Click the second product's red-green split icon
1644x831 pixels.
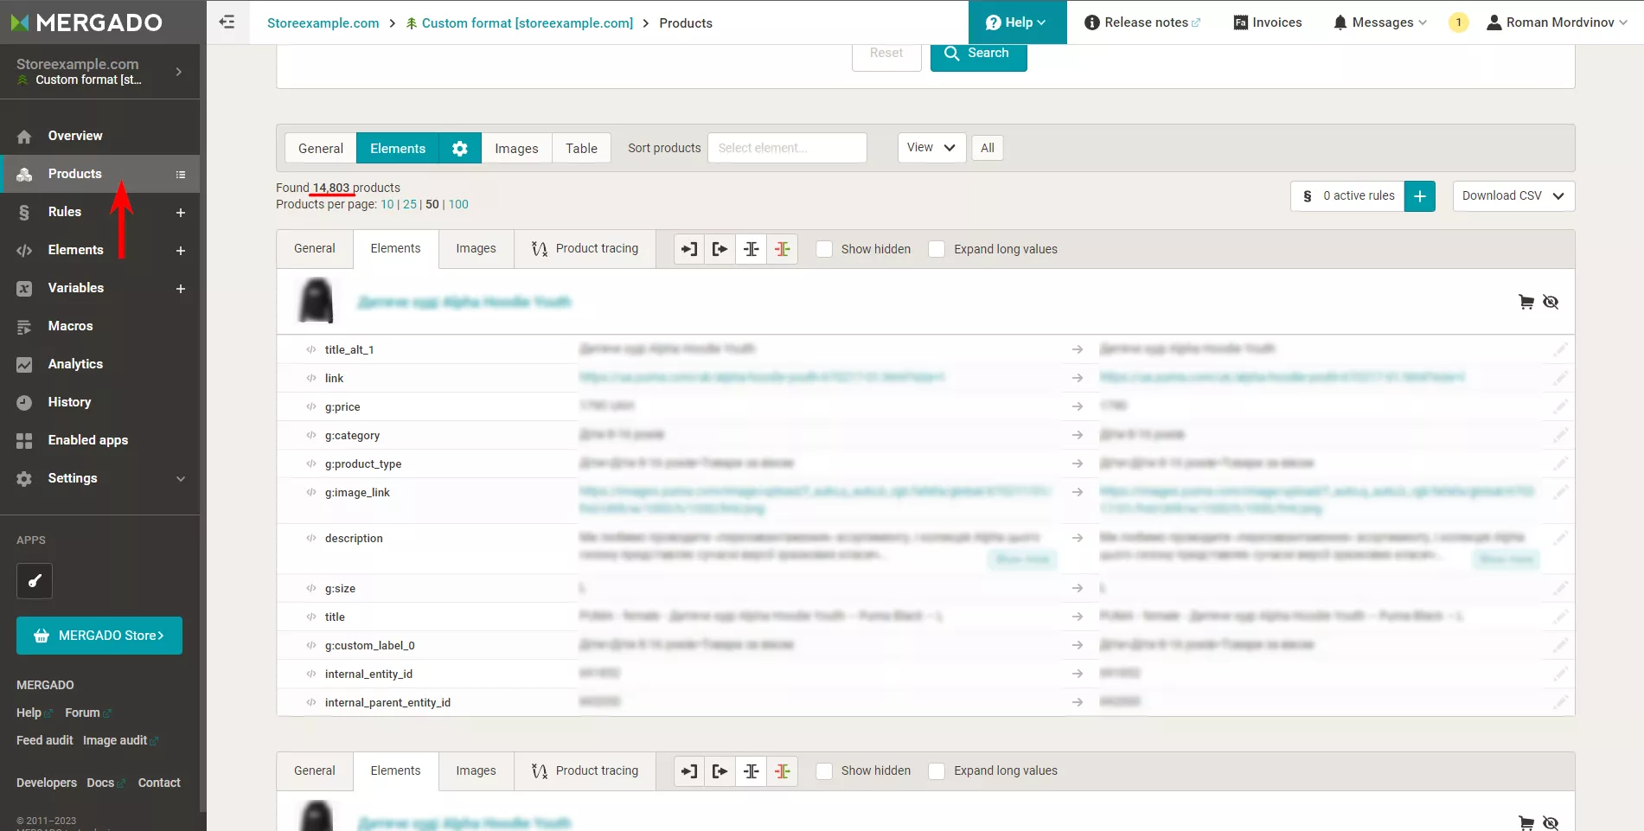point(783,771)
